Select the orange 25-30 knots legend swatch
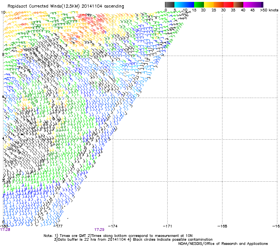The image size is (280, 246). (x=219, y=5)
